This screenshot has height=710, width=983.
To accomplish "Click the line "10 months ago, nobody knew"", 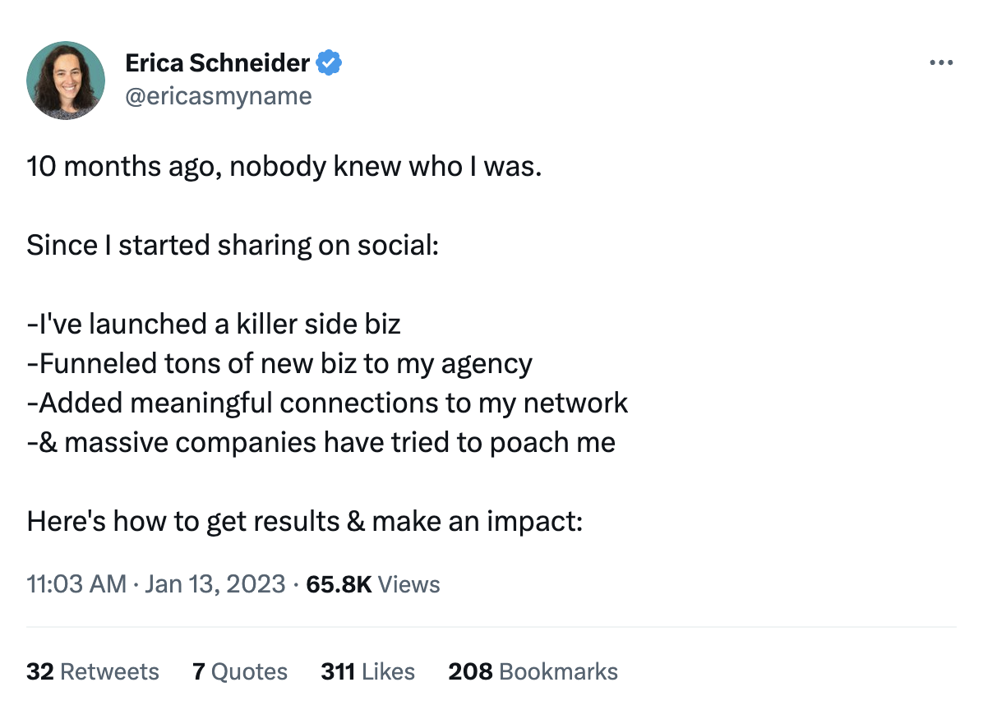I will (284, 167).
